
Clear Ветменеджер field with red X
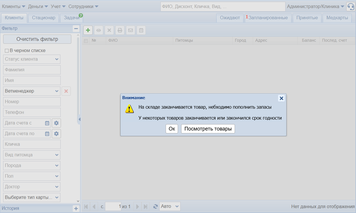click(66, 91)
